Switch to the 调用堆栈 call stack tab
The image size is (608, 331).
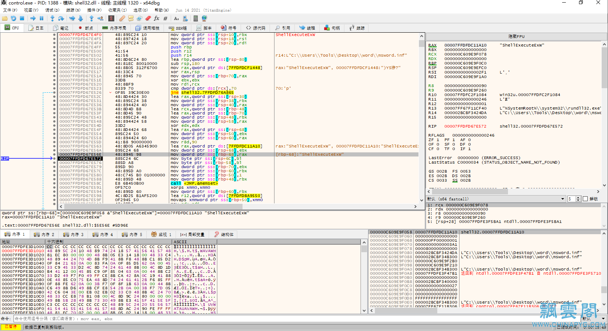(x=148, y=28)
